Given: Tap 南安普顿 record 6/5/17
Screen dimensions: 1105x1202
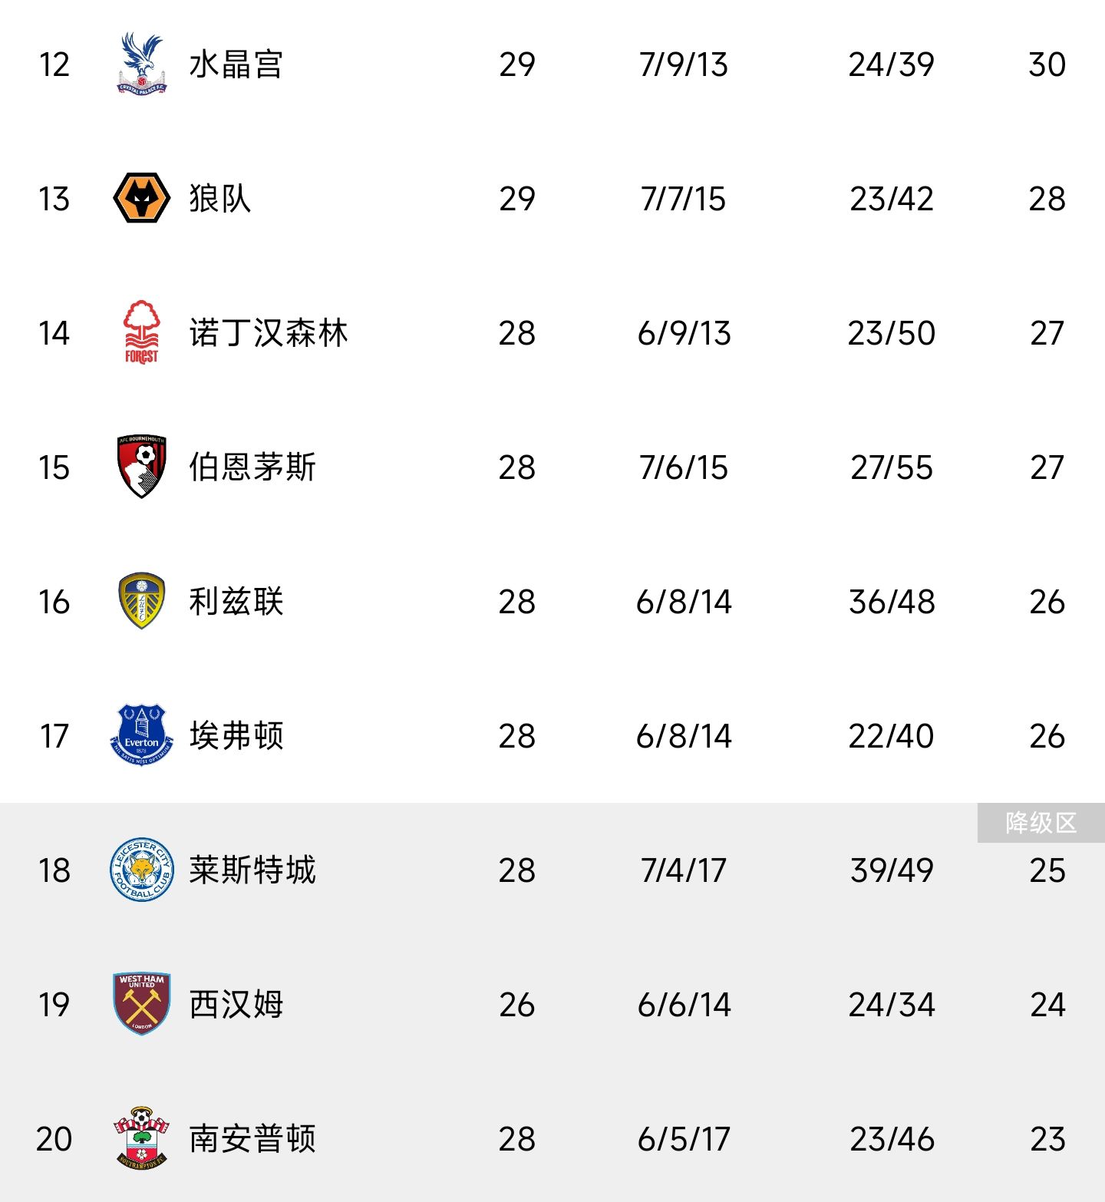Looking at the screenshot, I should tap(684, 1139).
